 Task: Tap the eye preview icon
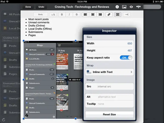coord(131,7)
